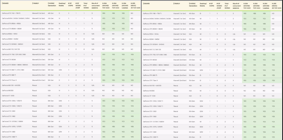Select 'GeForce GTX 965M > 980M / 980MX' right table

[x=156, y=65]
